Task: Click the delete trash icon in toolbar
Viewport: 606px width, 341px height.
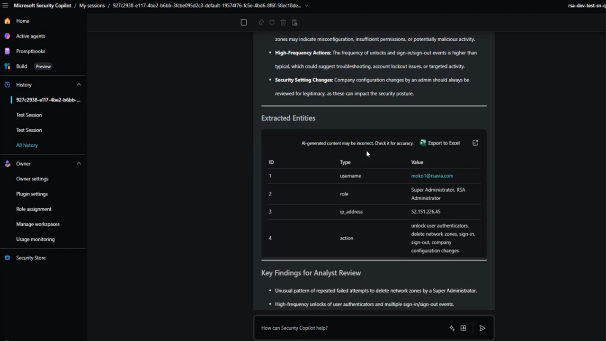Action: point(283,22)
